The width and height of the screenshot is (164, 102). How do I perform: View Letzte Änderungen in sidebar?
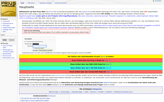pos(9,27)
